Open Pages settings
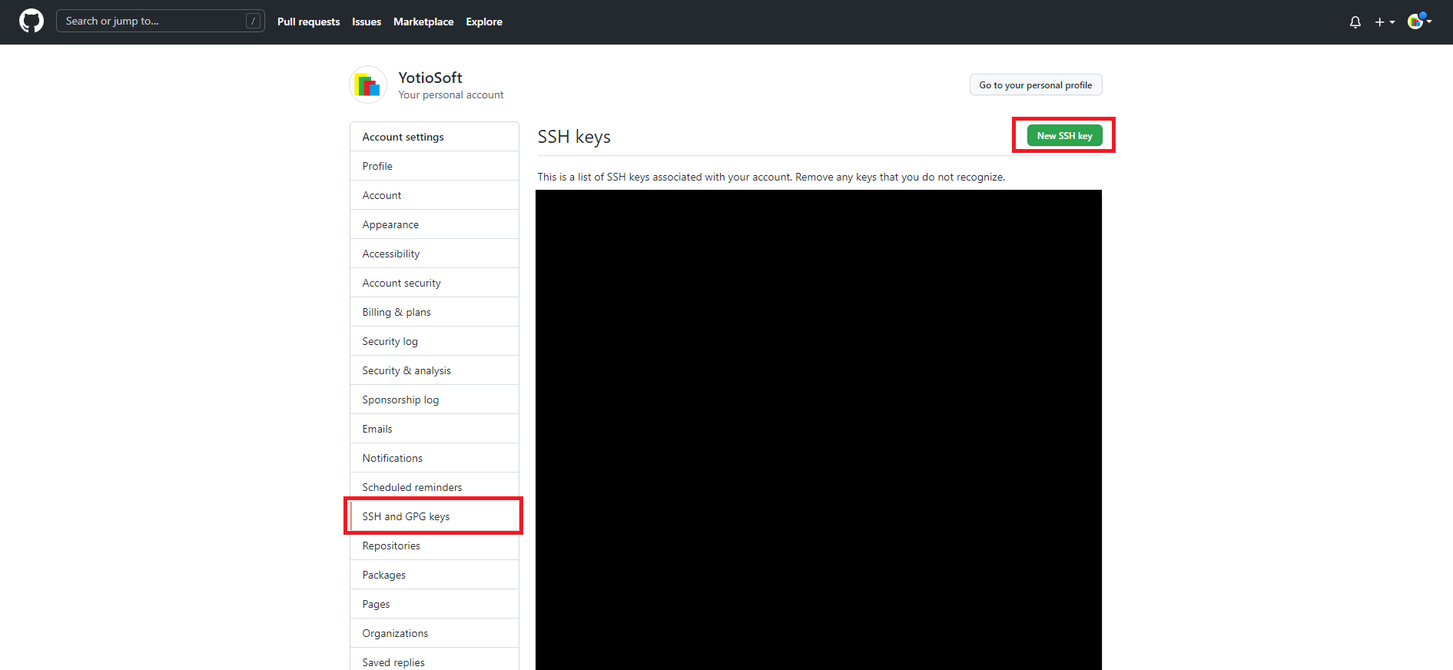The height and width of the screenshot is (670, 1453). tap(434, 604)
